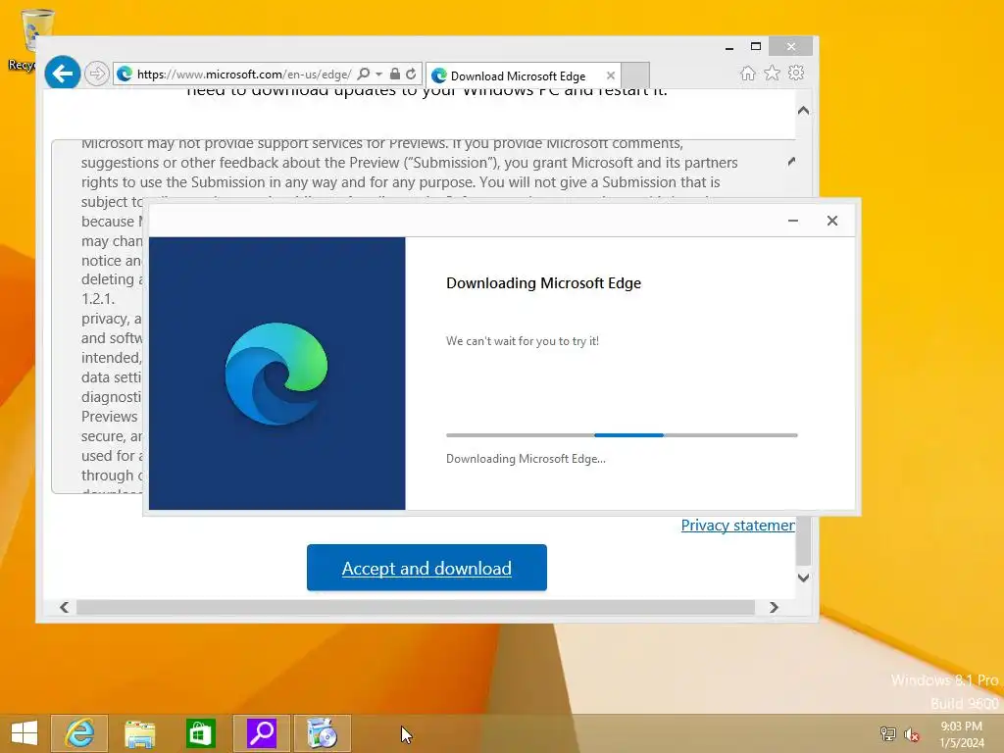Open the Privacy statement link
1004x753 pixels.
[x=737, y=526]
